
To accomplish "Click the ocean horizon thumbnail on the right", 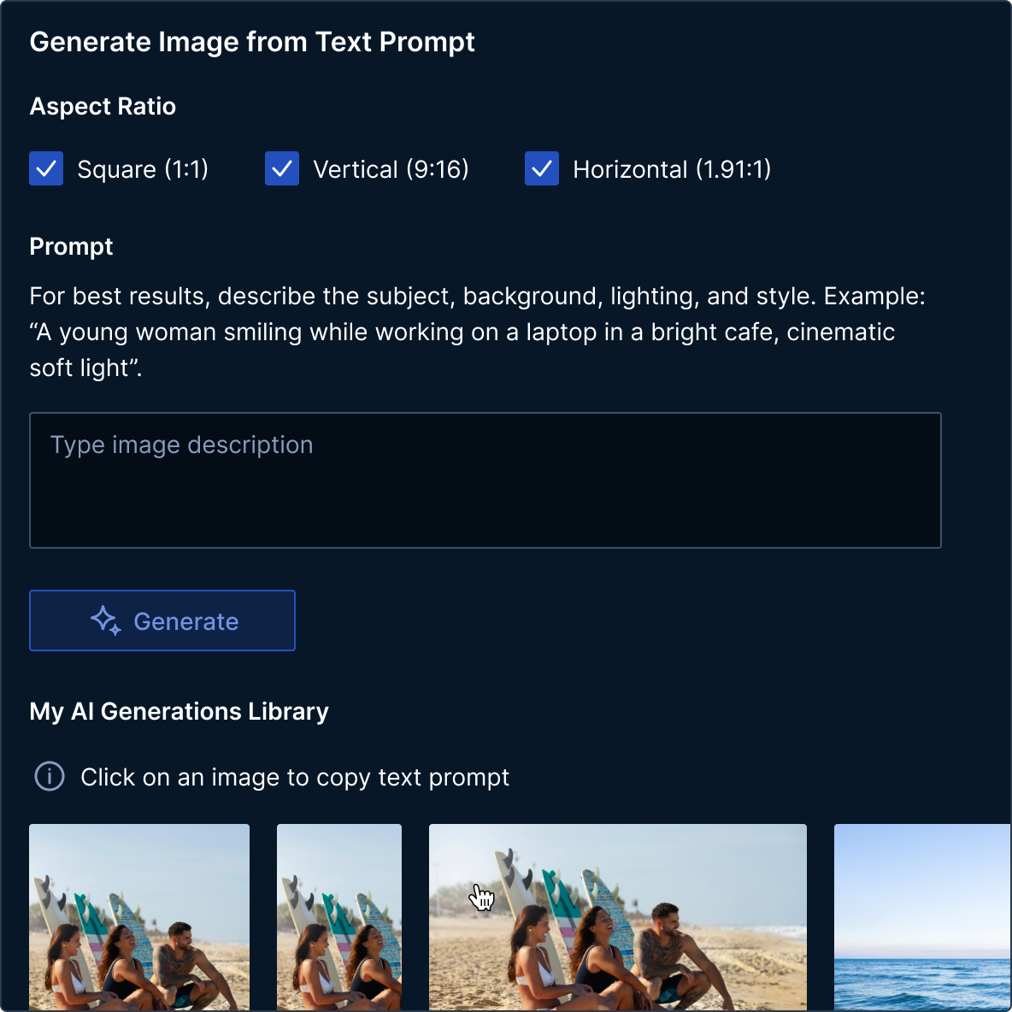I will [921, 917].
